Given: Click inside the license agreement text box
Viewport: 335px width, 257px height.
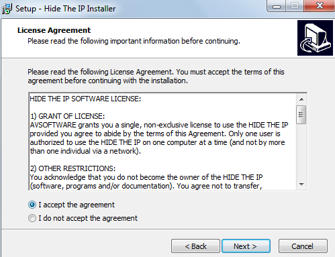Looking at the screenshot, I should (162, 142).
